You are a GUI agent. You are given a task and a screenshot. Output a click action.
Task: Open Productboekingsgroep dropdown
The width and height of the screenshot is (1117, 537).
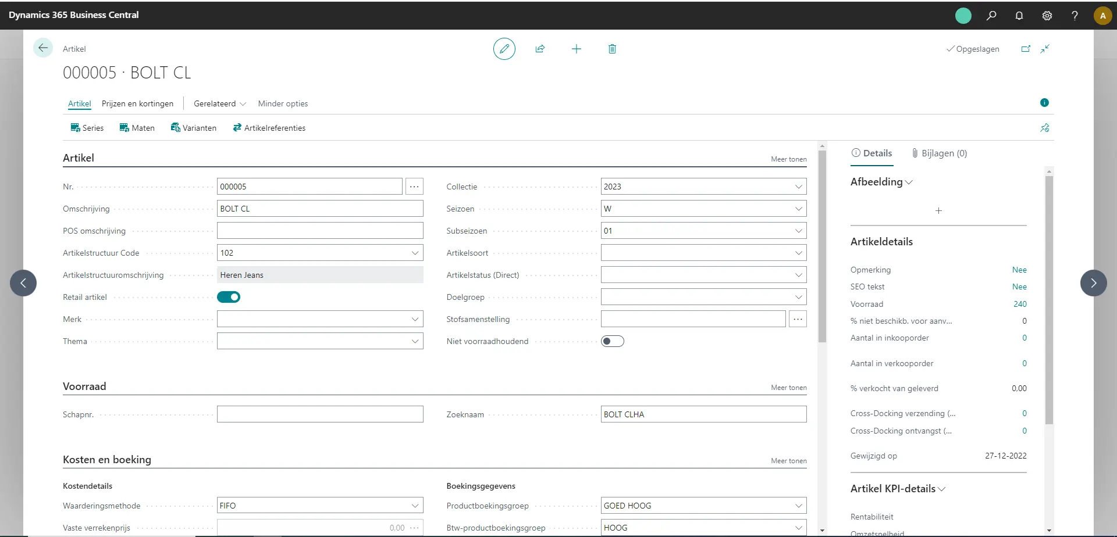point(798,506)
